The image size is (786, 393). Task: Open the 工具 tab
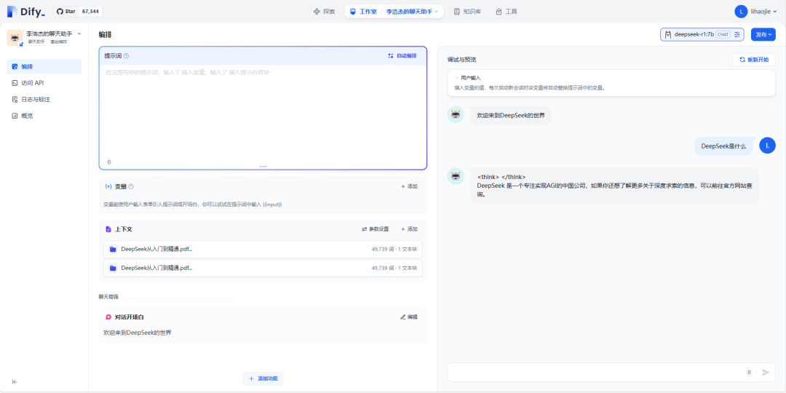[x=506, y=12]
